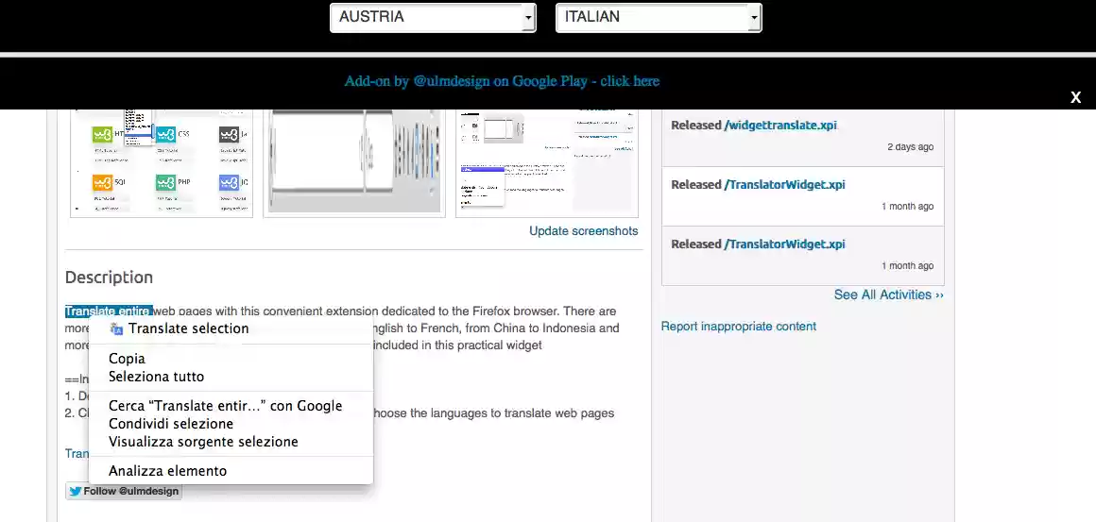Open the middle gray screenshot thumbnail
The height and width of the screenshot is (522, 1096).
pyautogui.click(x=354, y=162)
